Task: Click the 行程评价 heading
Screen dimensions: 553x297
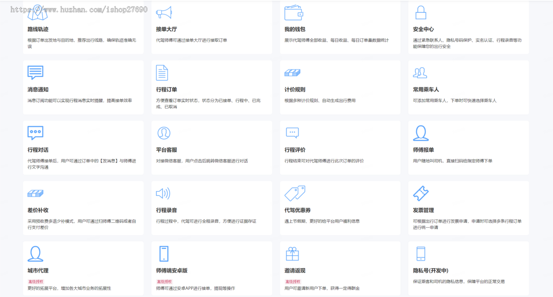Action: coord(295,150)
